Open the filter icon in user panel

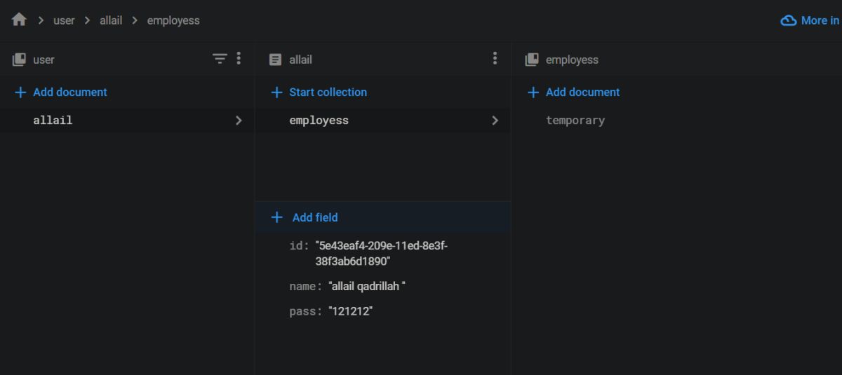[220, 59]
